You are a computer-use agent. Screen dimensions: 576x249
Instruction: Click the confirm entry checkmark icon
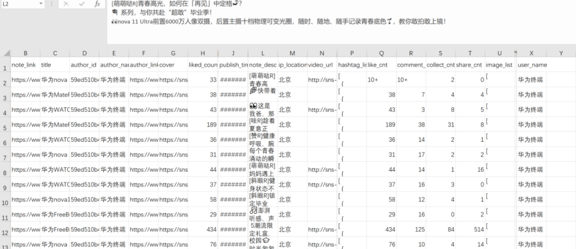click(x=82, y=4)
